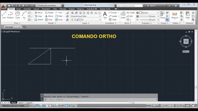Click the command line input field
The image size is (198, 111).
click(100, 100)
